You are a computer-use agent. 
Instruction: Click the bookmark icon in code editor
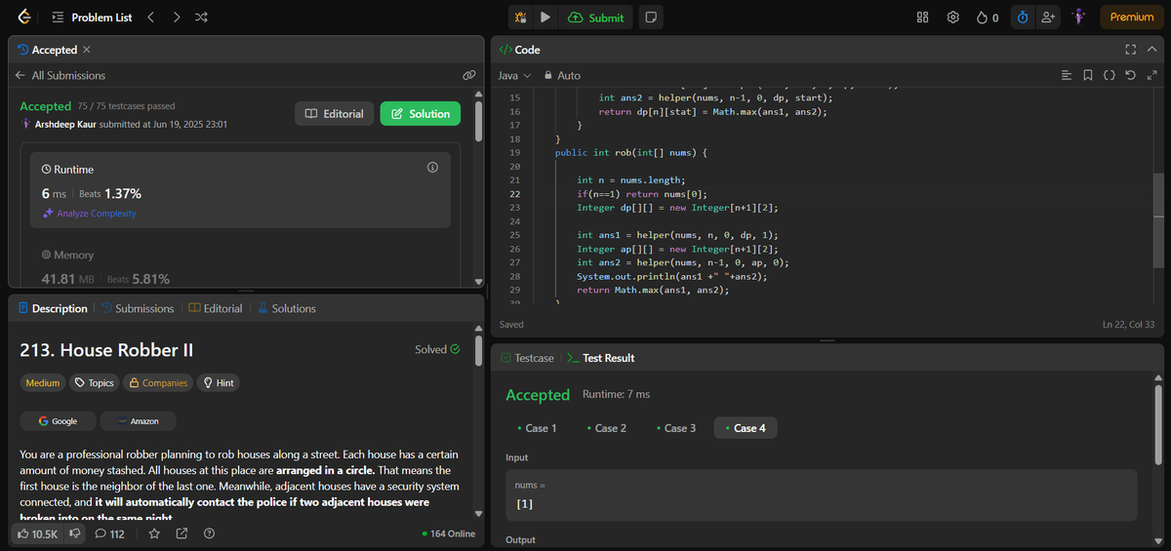(1088, 75)
